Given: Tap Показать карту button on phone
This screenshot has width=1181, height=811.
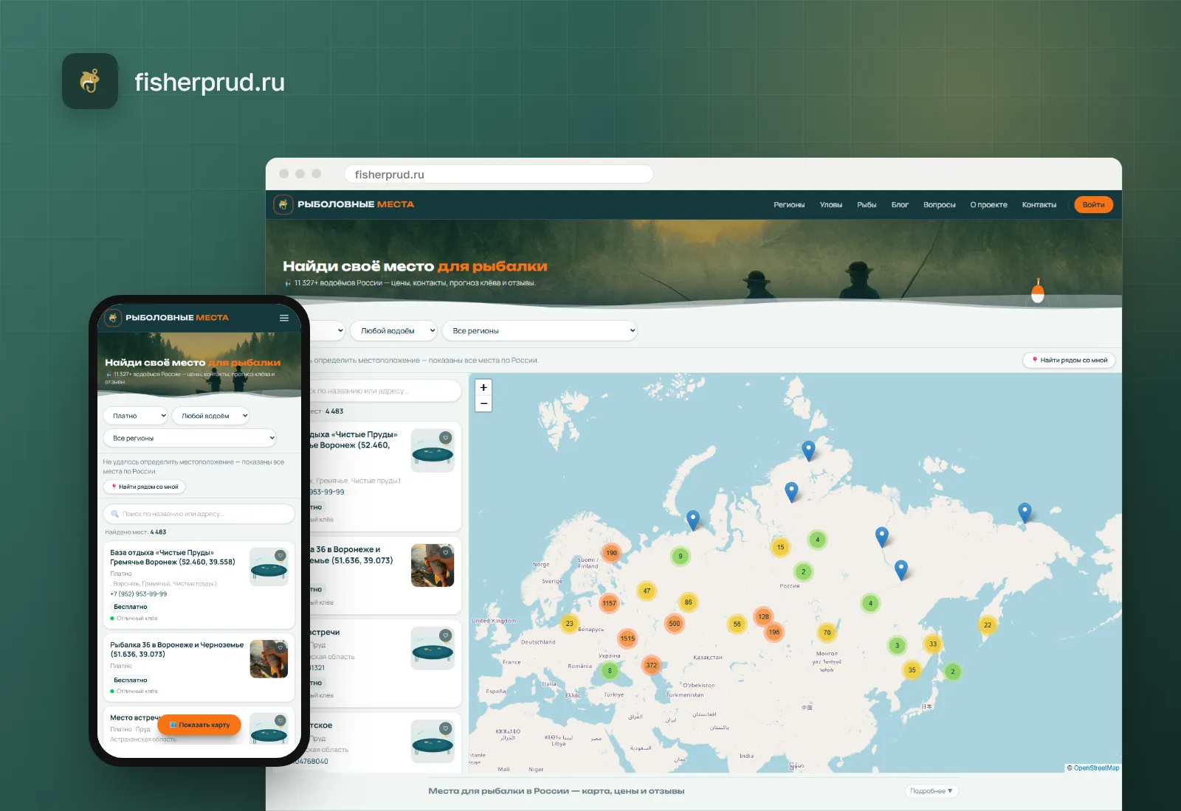Looking at the screenshot, I should [x=199, y=725].
